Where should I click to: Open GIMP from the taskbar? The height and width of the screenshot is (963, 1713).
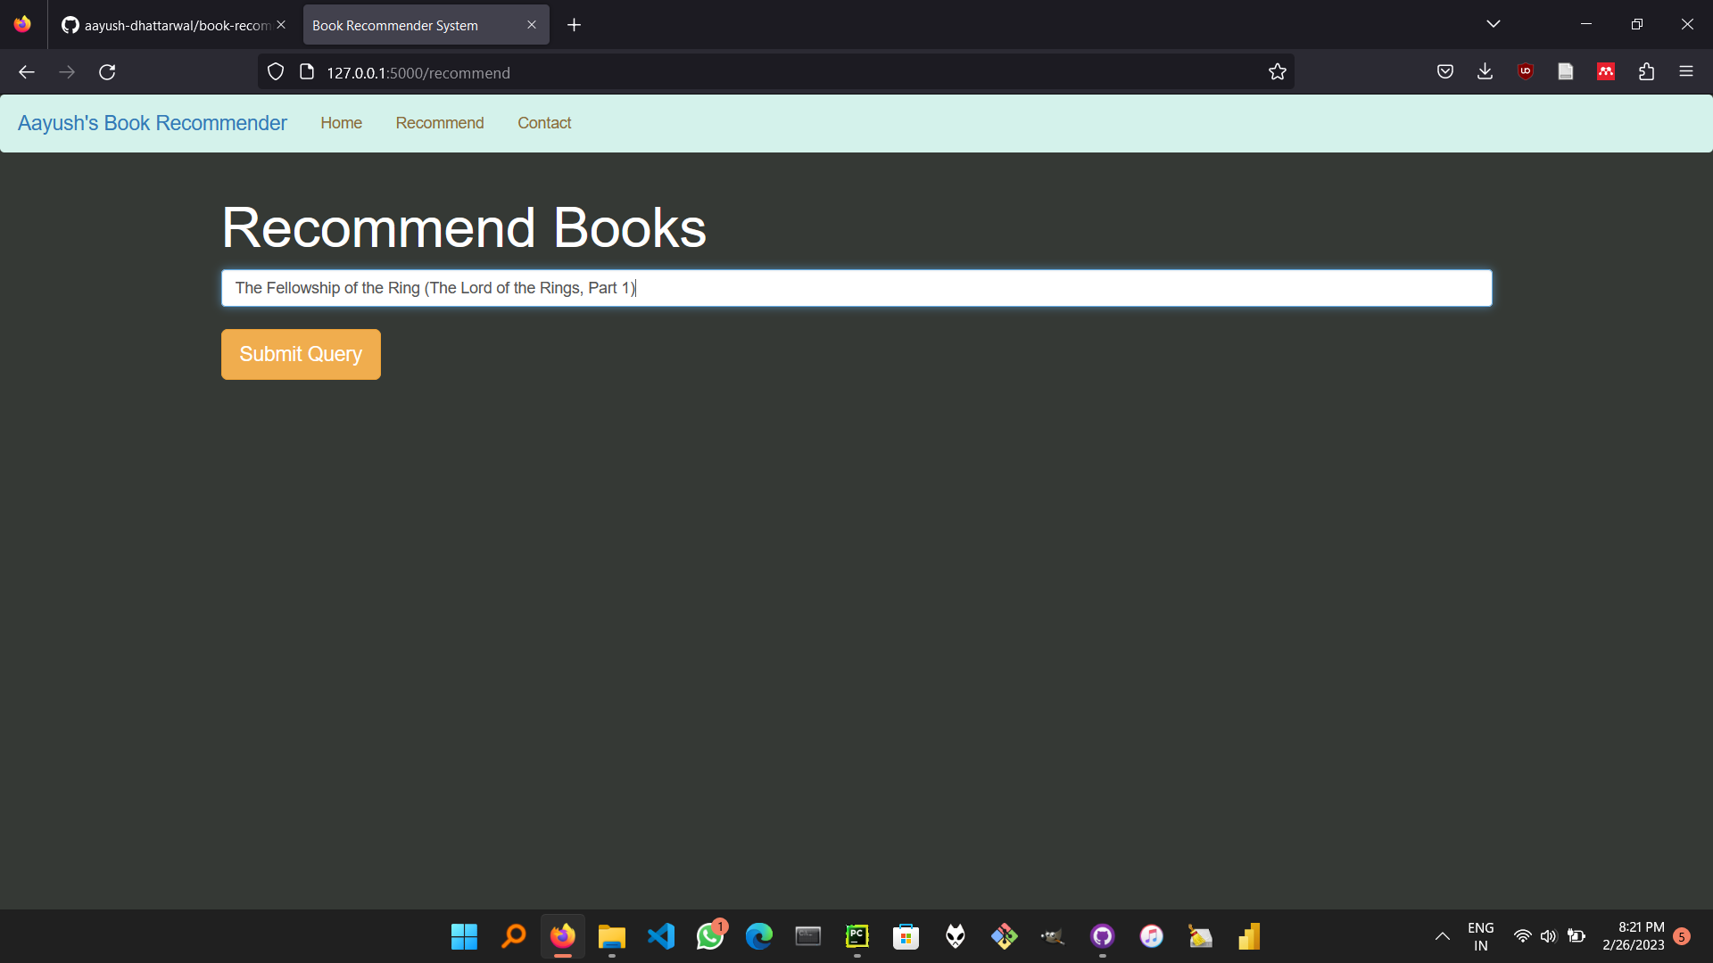point(1054,936)
